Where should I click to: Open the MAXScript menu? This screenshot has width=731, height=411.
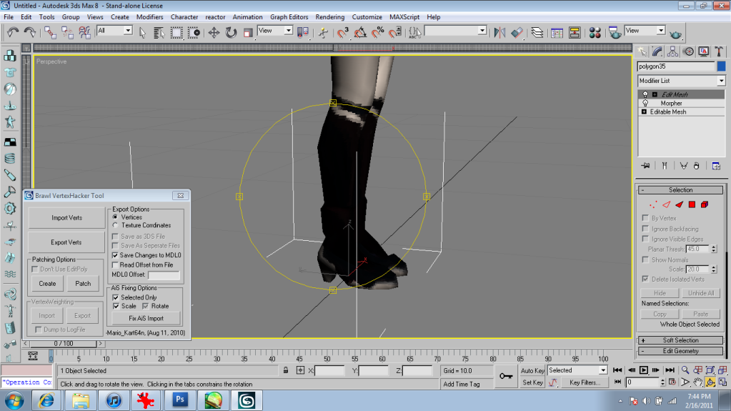404,16
